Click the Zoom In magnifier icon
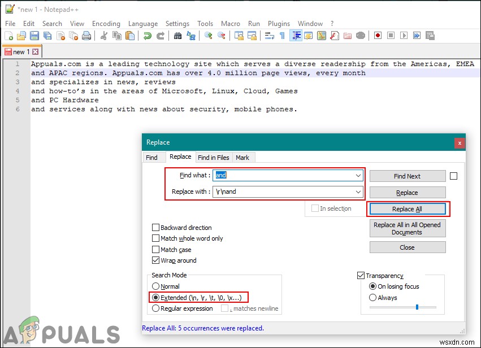The image size is (481, 348). (x=208, y=36)
